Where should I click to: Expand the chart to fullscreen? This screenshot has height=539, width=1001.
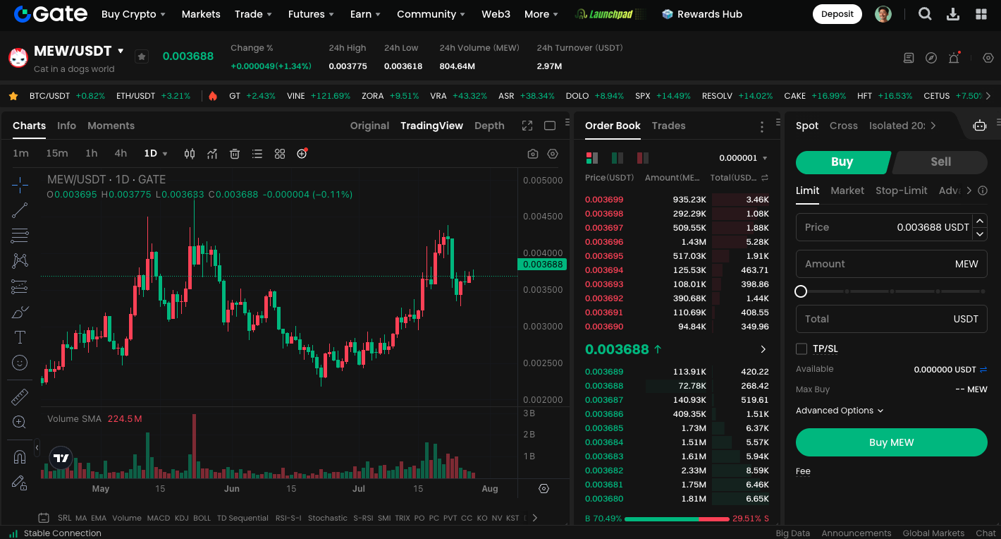pos(527,126)
